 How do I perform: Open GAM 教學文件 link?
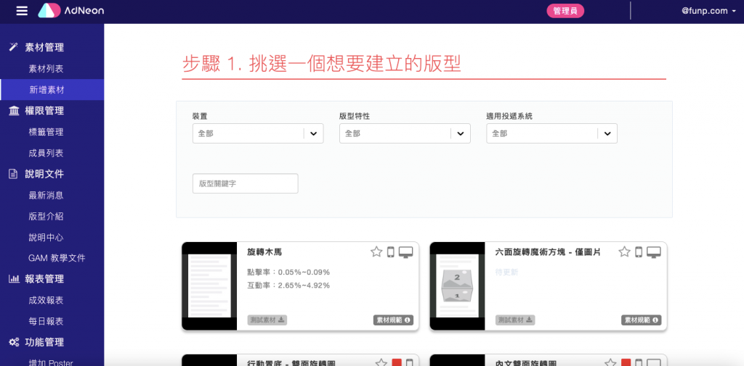[x=57, y=258]
